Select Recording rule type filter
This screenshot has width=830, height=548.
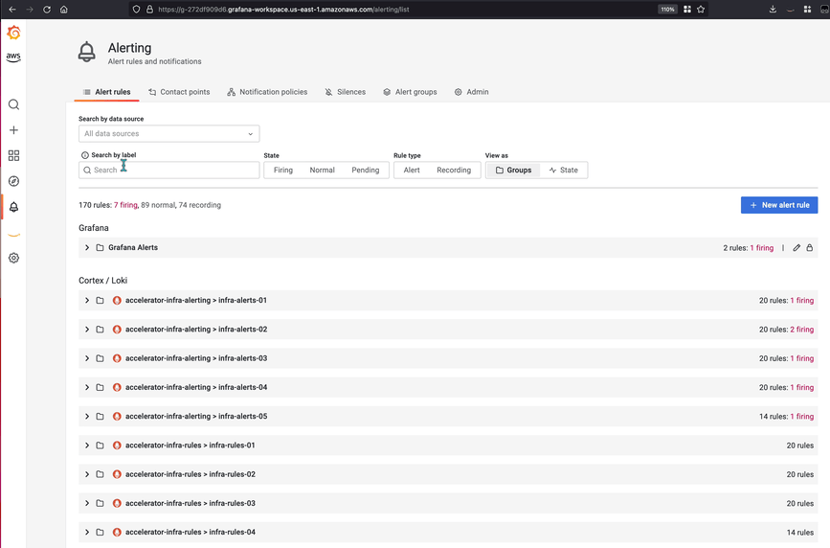pyautogui.click(x=454, y=171)
